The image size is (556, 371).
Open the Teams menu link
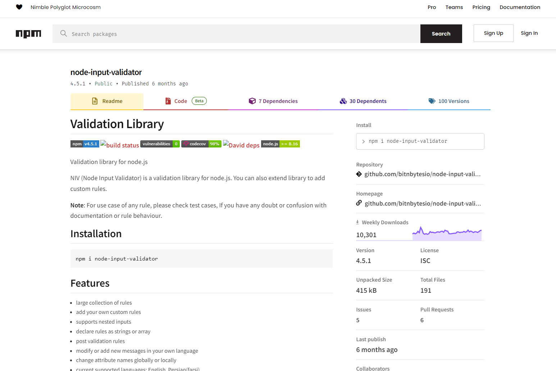(454, 7)
